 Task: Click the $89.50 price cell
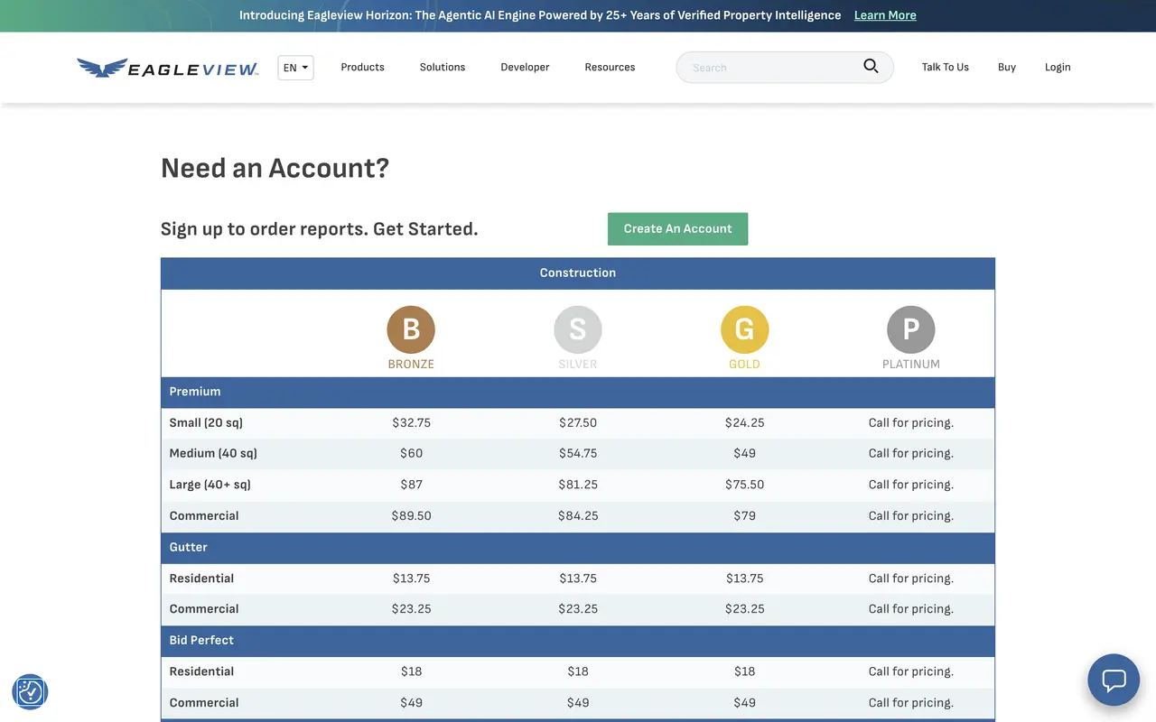click(x=411, y=515)
